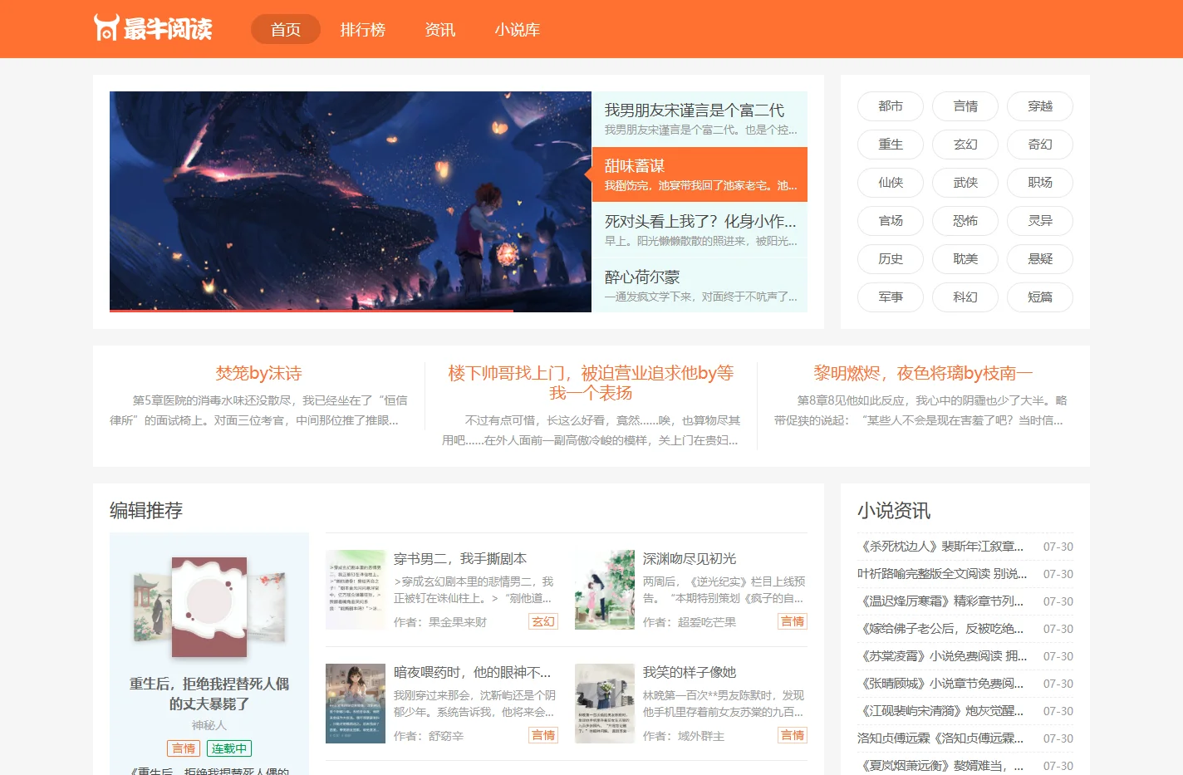Image resolution: width=1183 pixels, height=775 pixels.
Task: Click 言情 tag on 我笑的样子像她 entry
Action: point(793,735)
